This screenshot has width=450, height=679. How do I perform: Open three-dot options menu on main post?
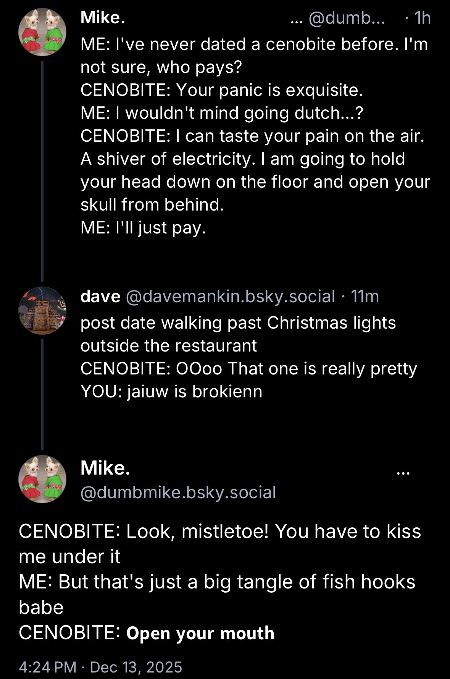(403, 473)
